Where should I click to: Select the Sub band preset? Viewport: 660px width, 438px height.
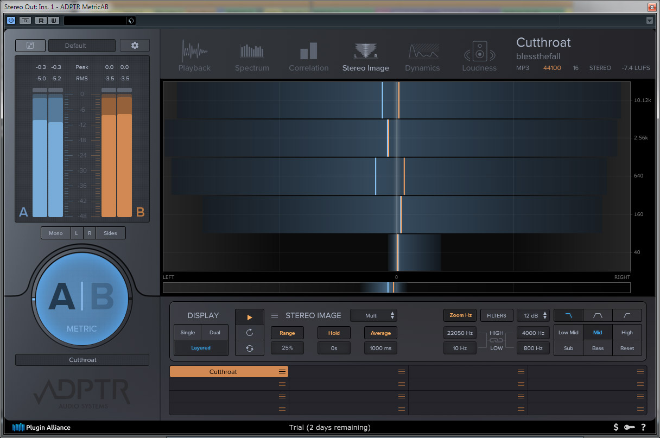click(x=568, y=348)
